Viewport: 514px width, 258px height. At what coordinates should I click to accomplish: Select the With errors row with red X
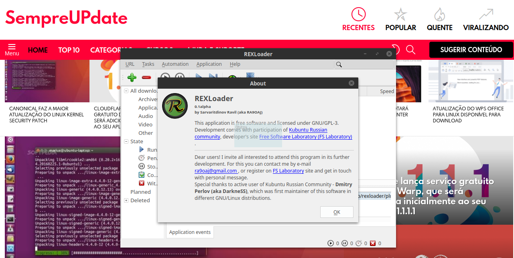(x=148, y=183)
